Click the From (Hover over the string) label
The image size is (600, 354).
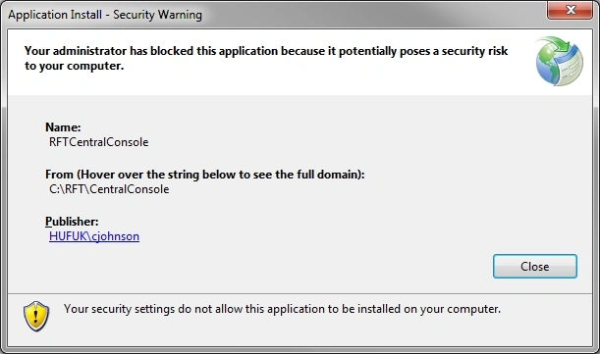(204, 175)
